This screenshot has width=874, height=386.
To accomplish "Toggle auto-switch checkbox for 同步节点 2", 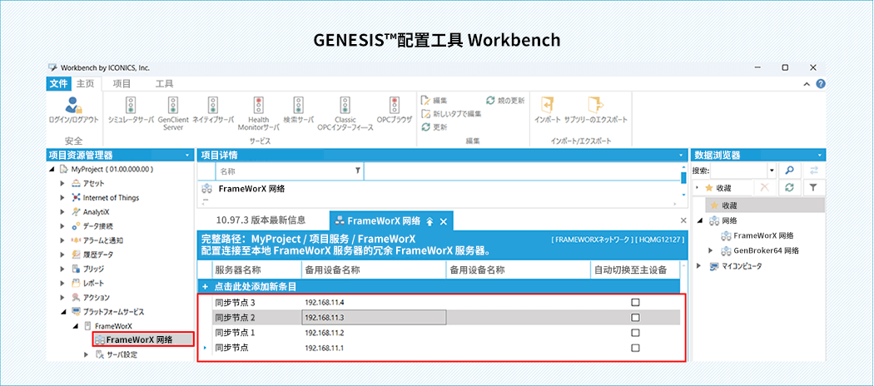I will pos(635,318).
